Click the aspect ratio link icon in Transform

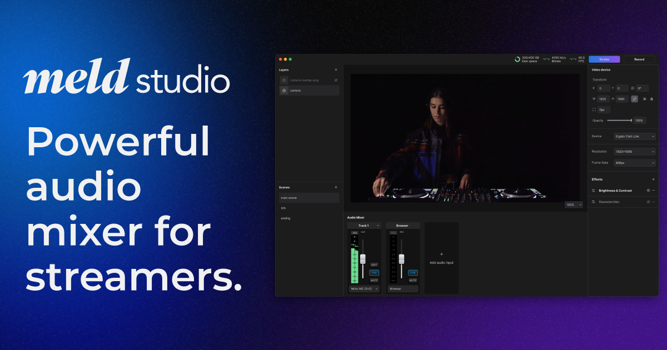pyautogui.click(x=634, y=99)
